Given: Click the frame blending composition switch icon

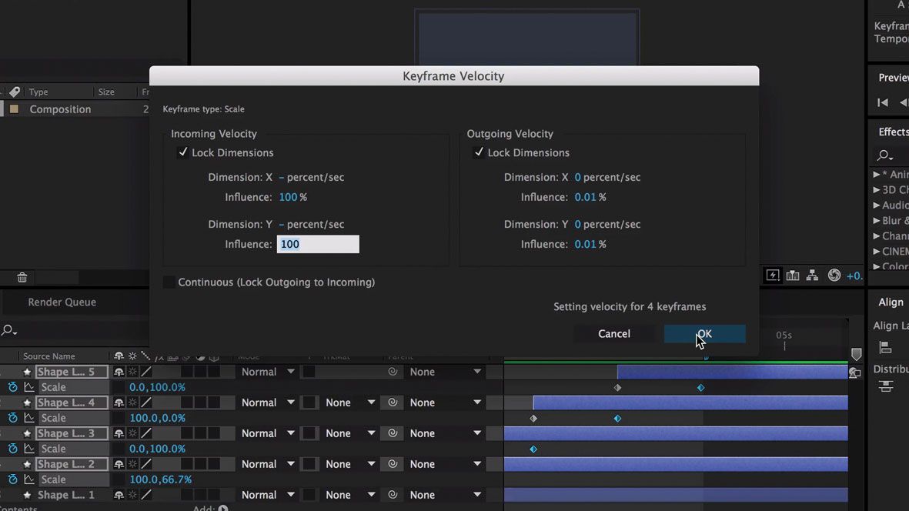Looking at the screenshot, I should (x=793, y=274).
